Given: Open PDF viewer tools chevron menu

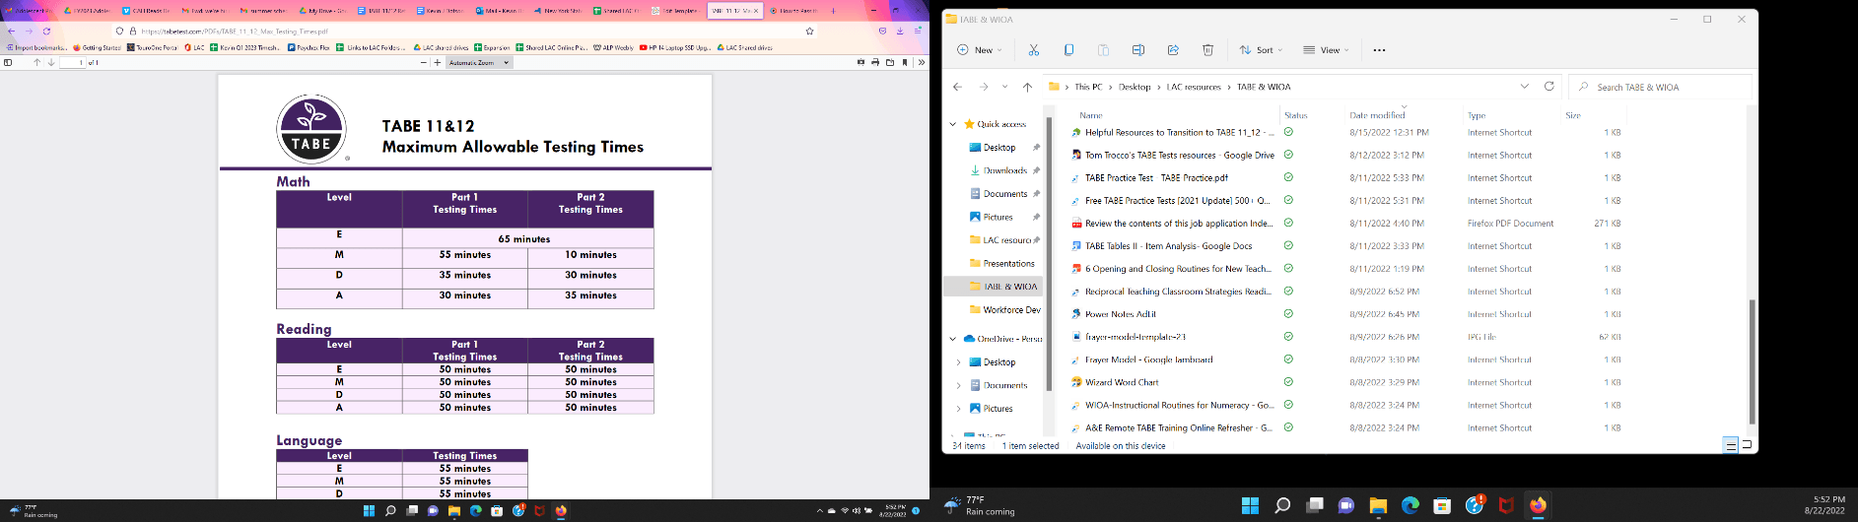Looking at the screenshot, I should (922, 62).
